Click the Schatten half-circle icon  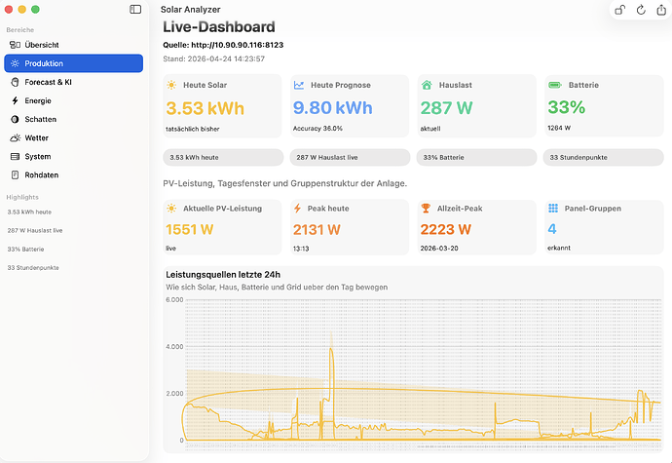pyautogui.click(x=15, y=119)
